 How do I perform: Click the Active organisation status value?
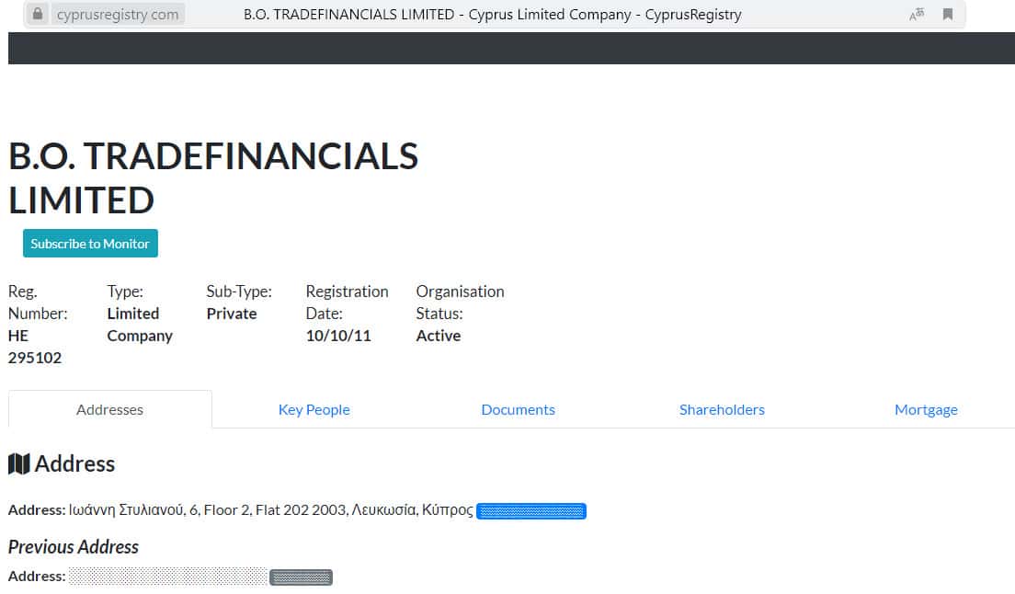click(x=439, y=336)
